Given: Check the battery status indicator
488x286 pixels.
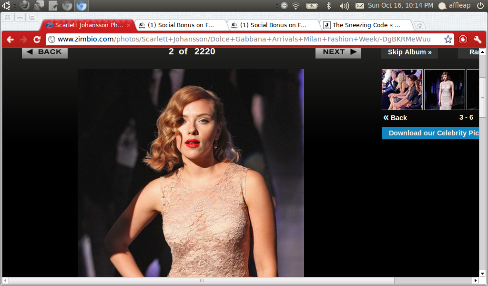Looking at the screenshot, I should tap(312, 6).
